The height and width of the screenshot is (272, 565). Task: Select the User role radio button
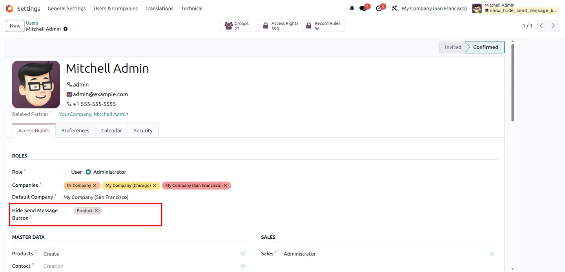(x=66, y=172)
